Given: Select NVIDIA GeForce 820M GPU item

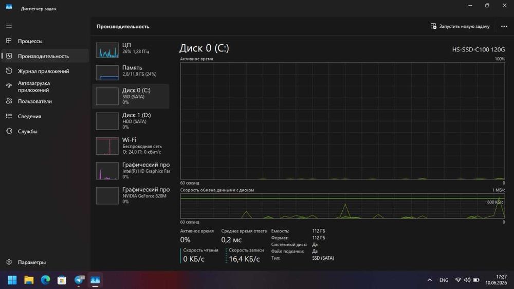Looking at the screenshot, I should click(x=131, y=195).
